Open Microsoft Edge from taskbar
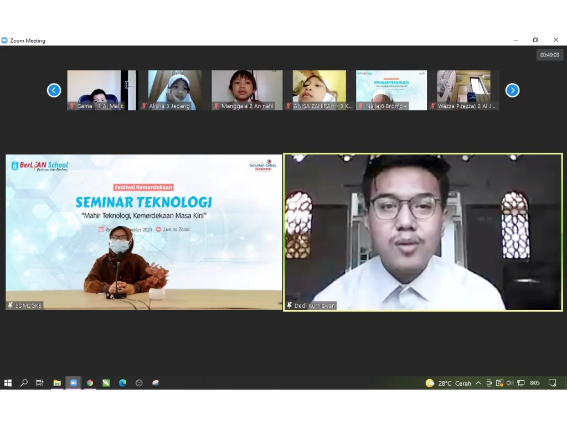 click(x=122, y=383)
